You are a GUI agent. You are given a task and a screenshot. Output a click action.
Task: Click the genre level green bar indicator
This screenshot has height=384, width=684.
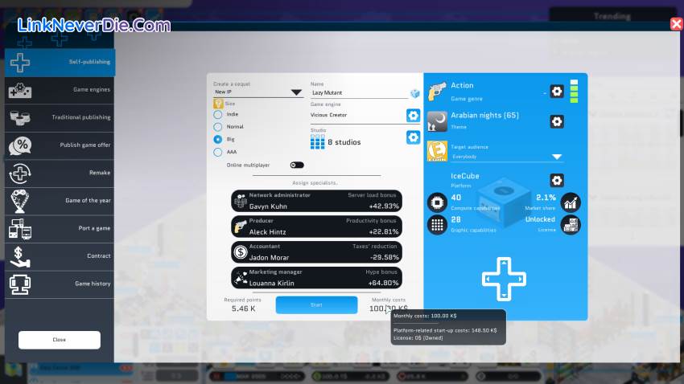574,91
